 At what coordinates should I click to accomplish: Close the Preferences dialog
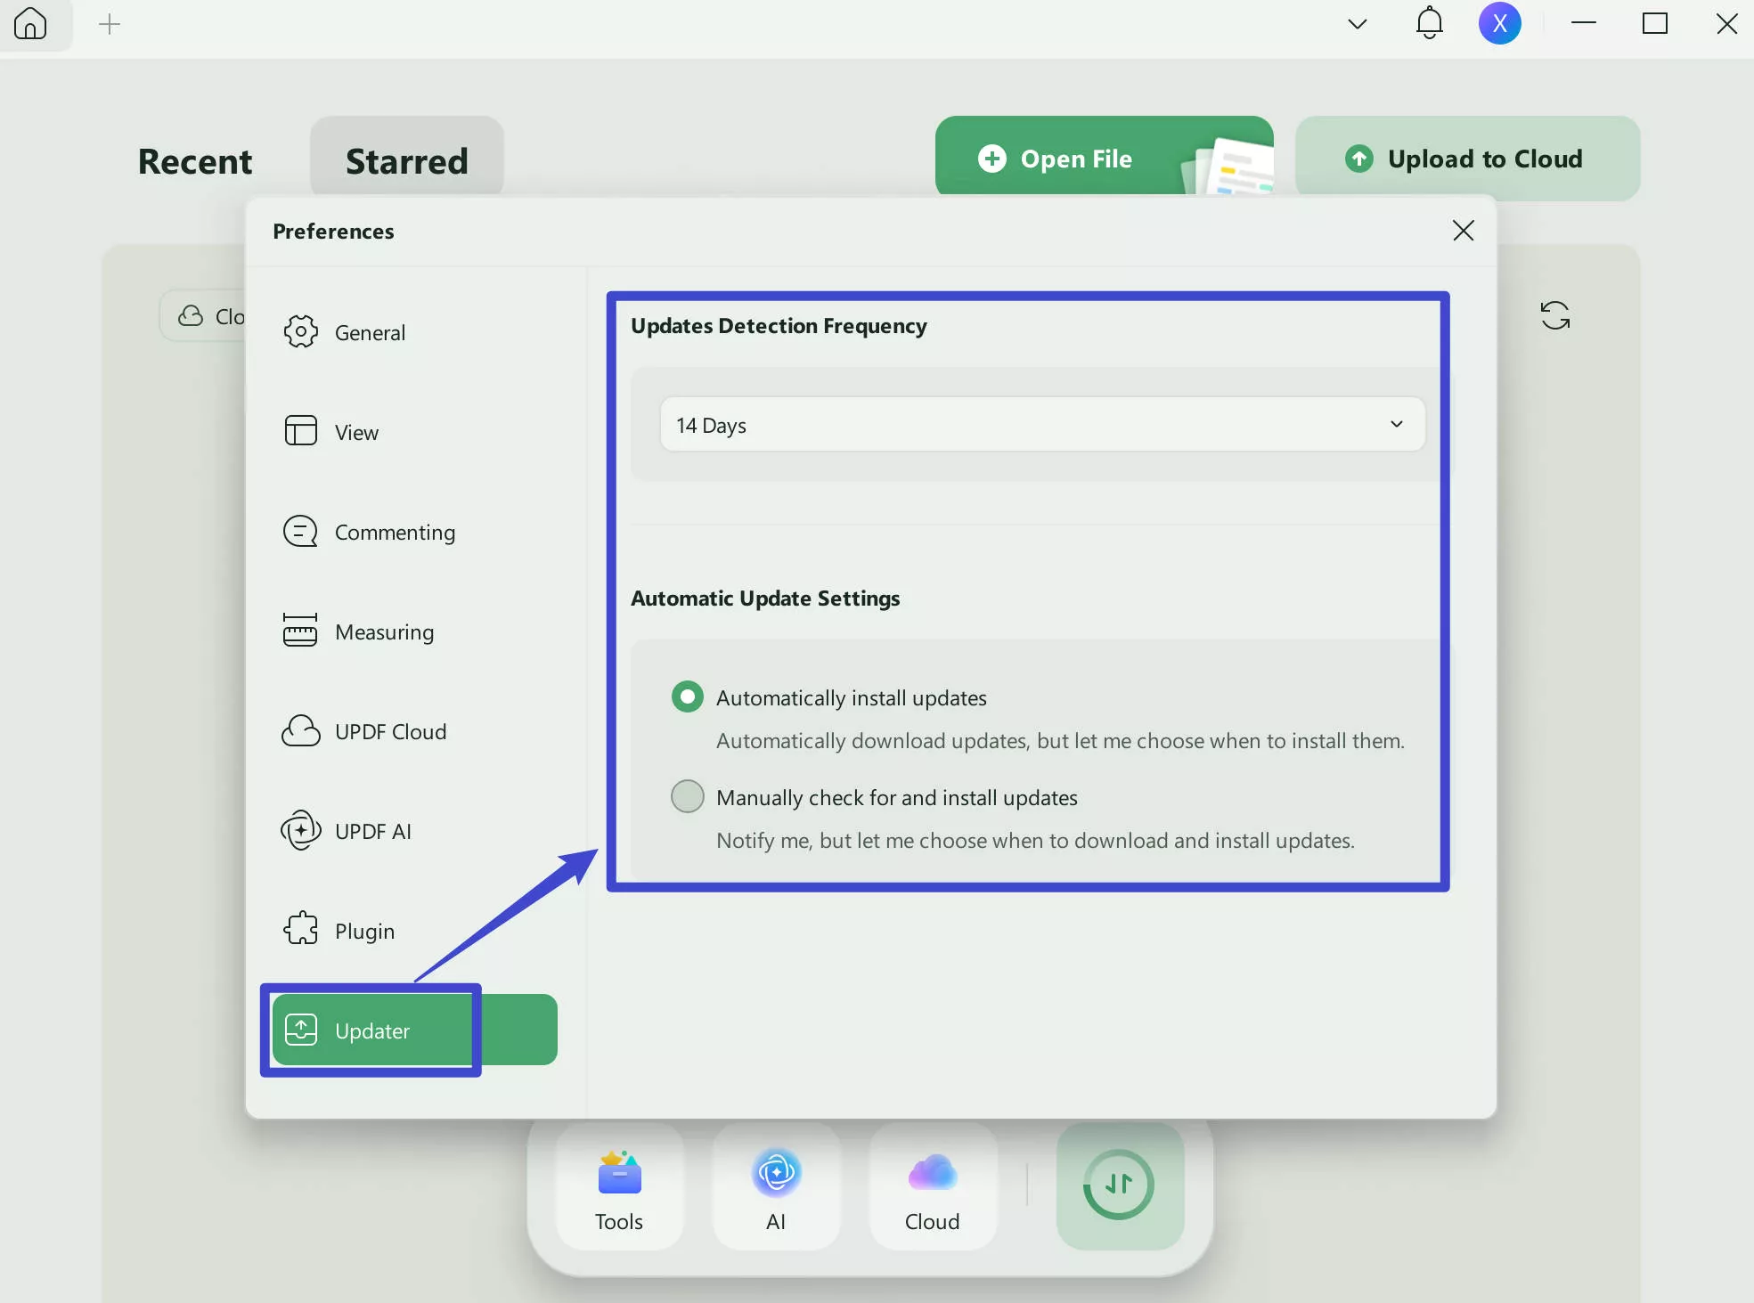[x=1463, y=231]
